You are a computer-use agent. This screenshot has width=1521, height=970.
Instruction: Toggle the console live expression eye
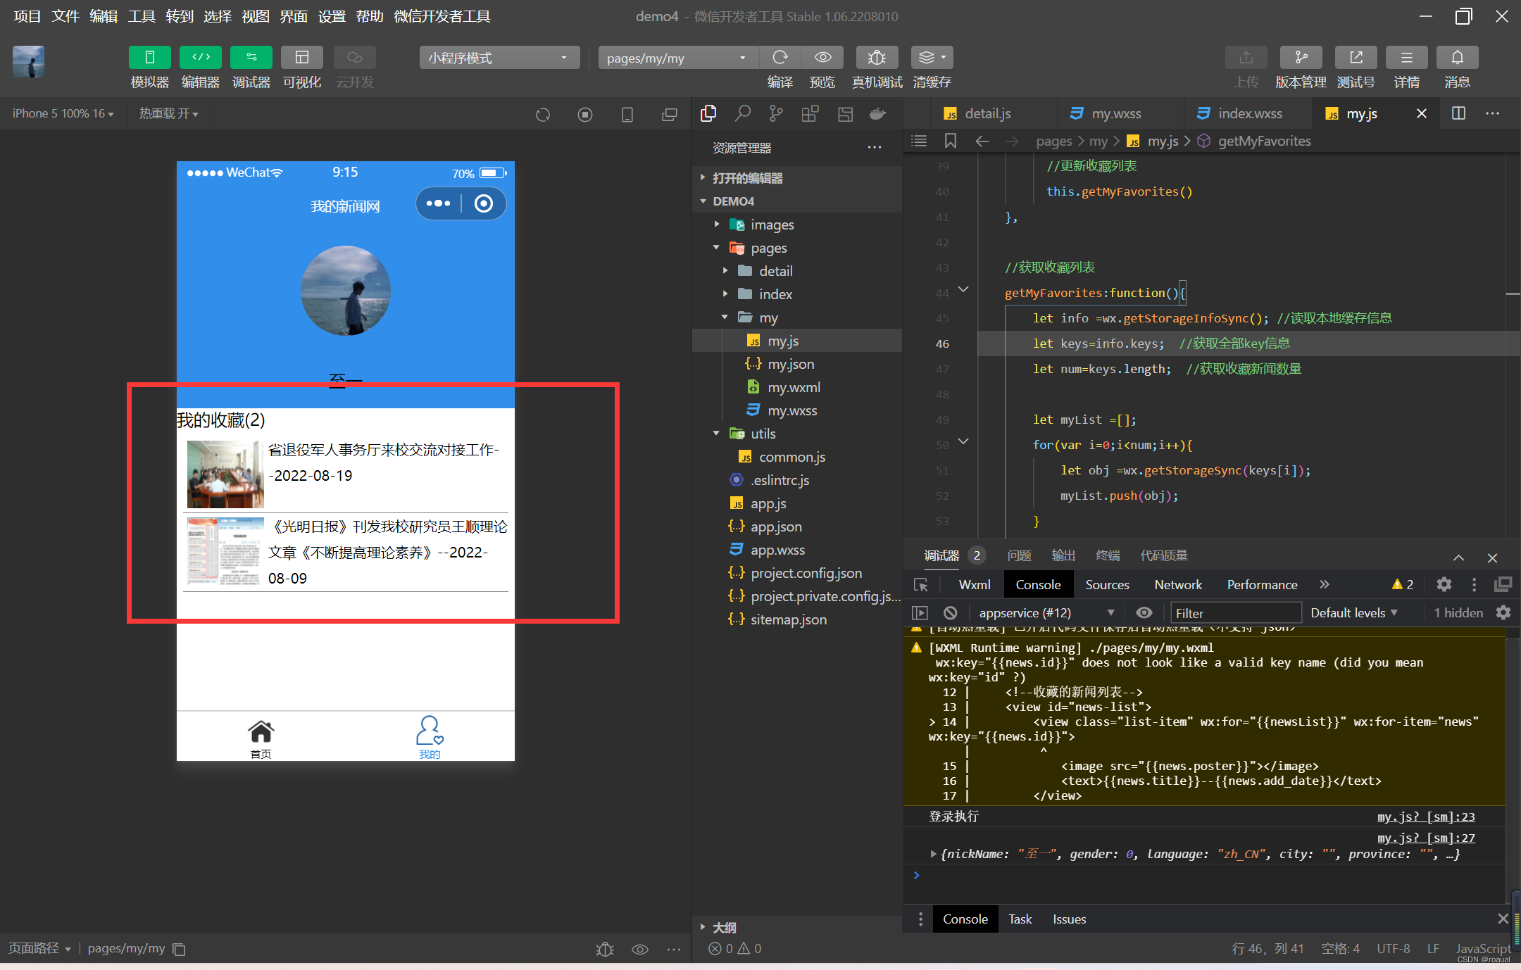coord(1144,613)
